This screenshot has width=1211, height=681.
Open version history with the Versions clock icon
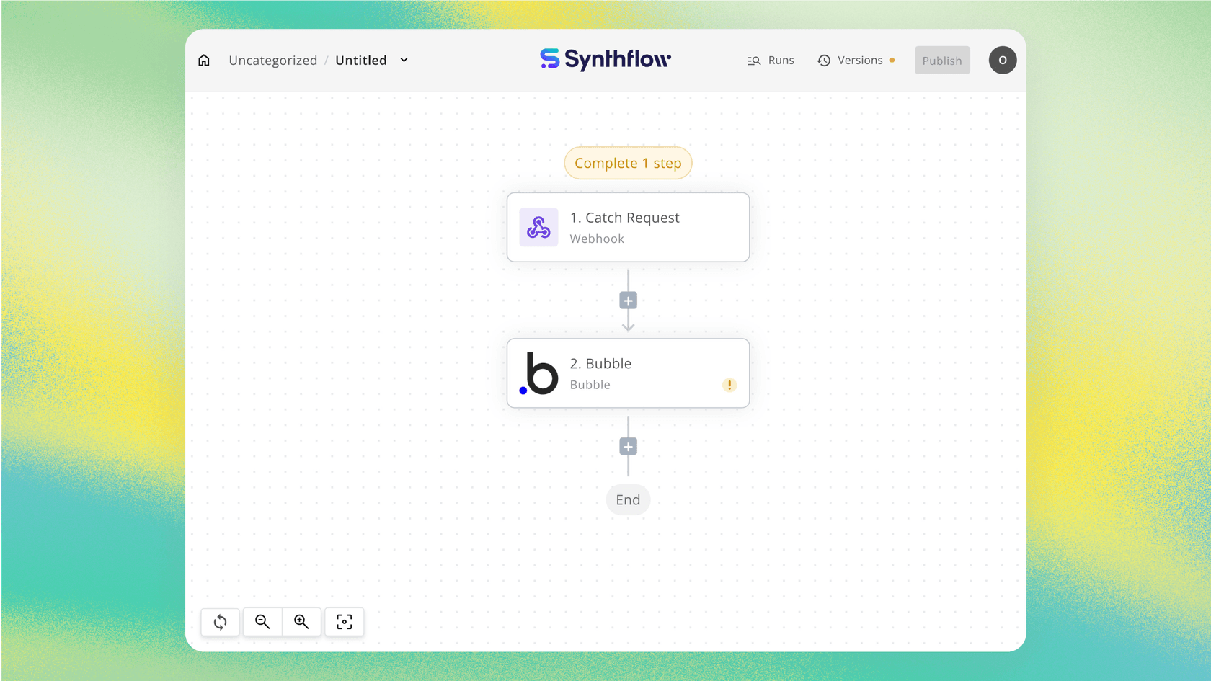click(824, 61)
